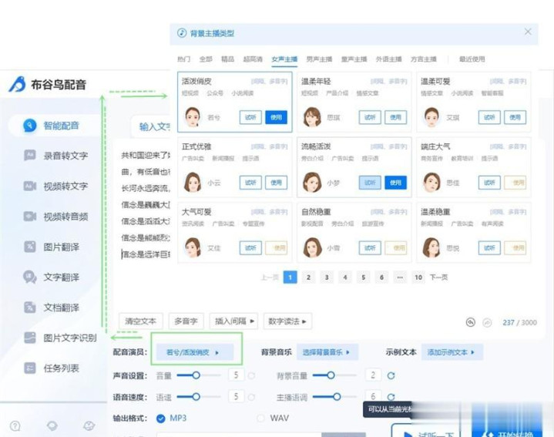Click the avatar of voice 思悦
The image size is (554, 437).
[x=431, y=247]
